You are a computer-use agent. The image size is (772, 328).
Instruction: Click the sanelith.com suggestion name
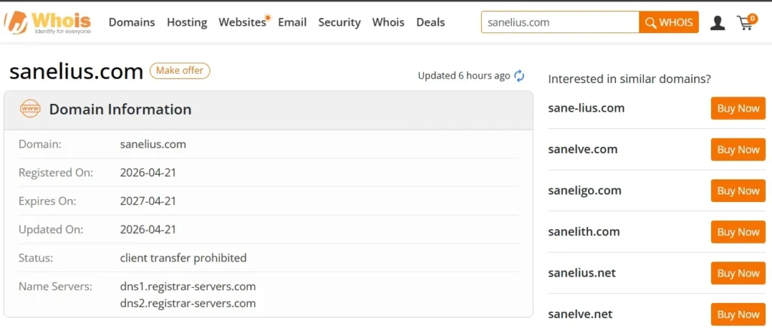point(584,232)
